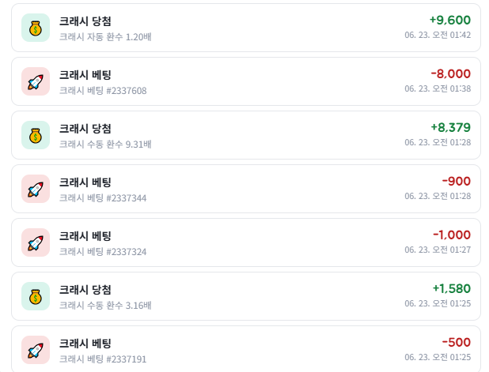
Task: Select the +1,580 win amount
Action: 452,289
